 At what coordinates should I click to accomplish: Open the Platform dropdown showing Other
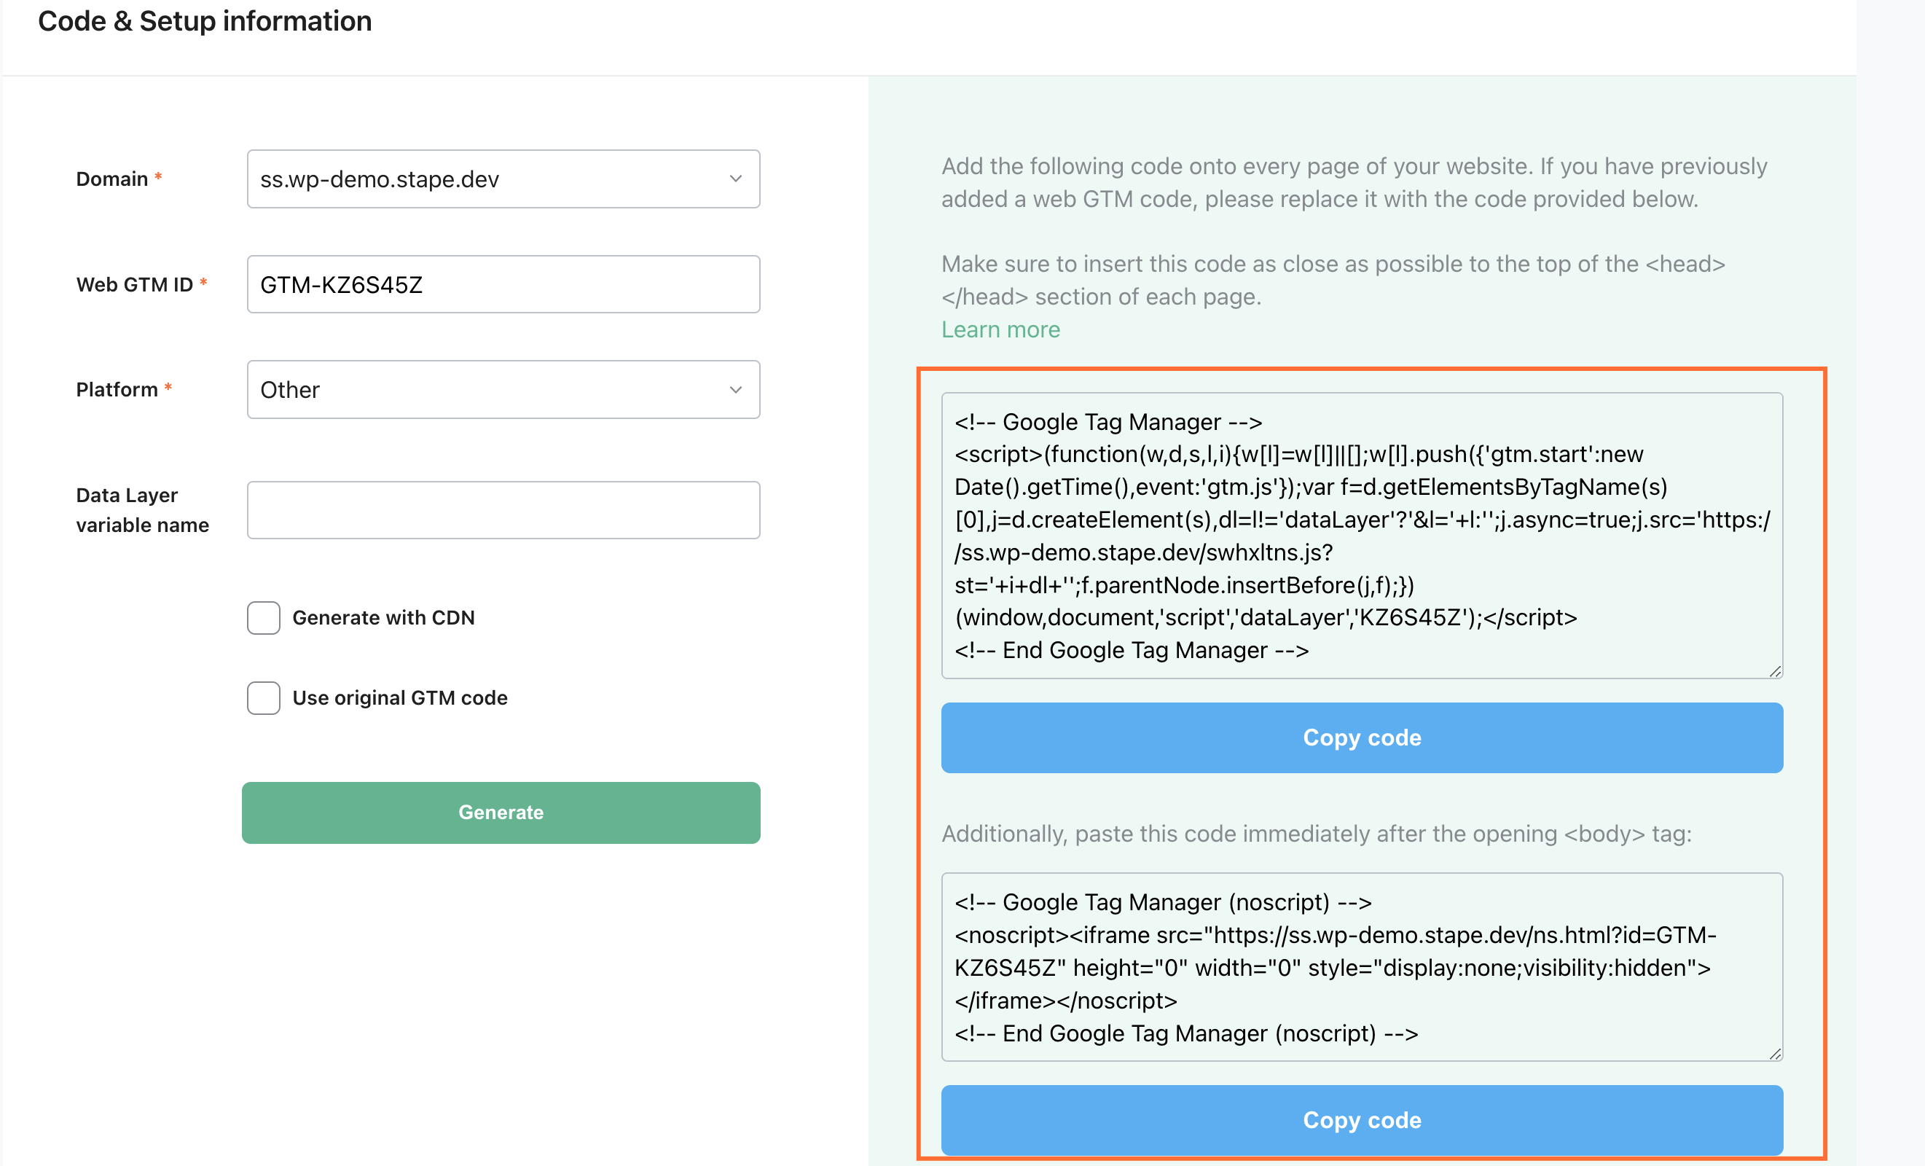[x=503, y=389]
